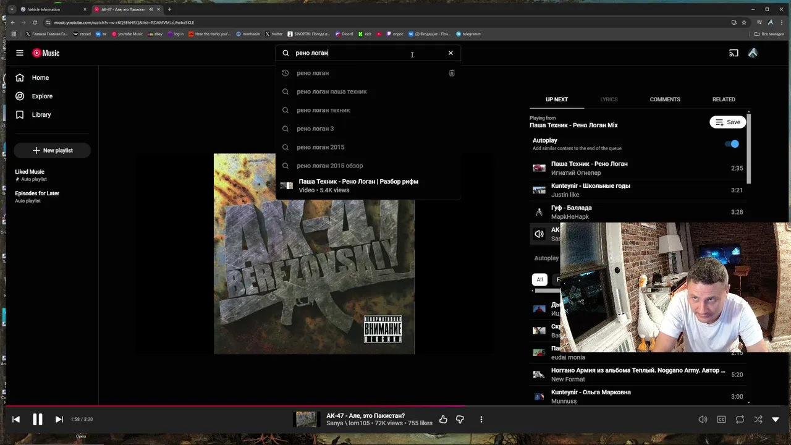This screenshot has width=791, height=445.
Task: Select the suggestion 'рено логан паша техник'
Action: click(x=368, y=91)
